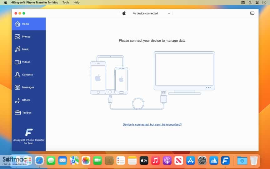Screen dimensions: 270x169
Task: Open Messages app in the dock
Action: tap(51, 161)
